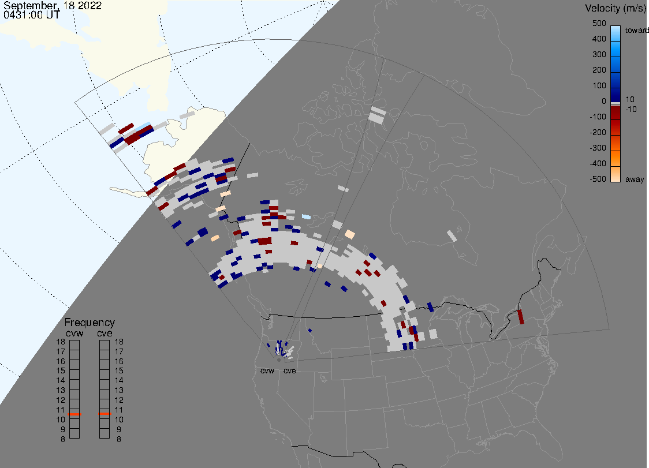Select the 500 label on velocity scale
649x468 pixels.
[x=599, y=23]
